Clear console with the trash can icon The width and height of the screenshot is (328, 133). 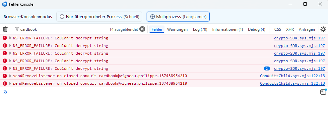(x=5, y=29)
